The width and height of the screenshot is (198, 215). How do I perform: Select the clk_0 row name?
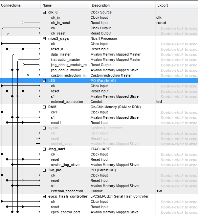click(x=53, y=12)
